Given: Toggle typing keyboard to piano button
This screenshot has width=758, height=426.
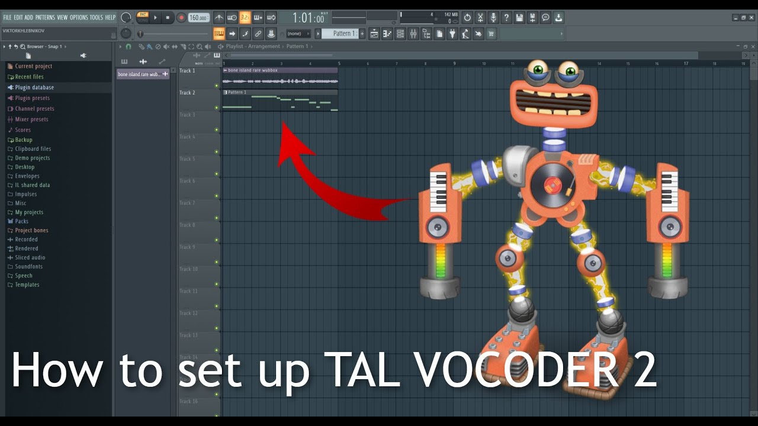Looking at the screenshot, I should (219, 34).
